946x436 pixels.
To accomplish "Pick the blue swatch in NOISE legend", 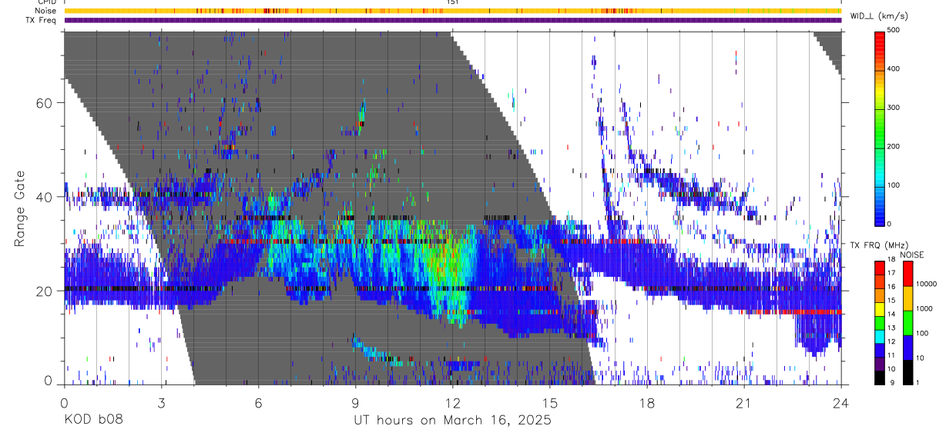I will tap(907, 346).
